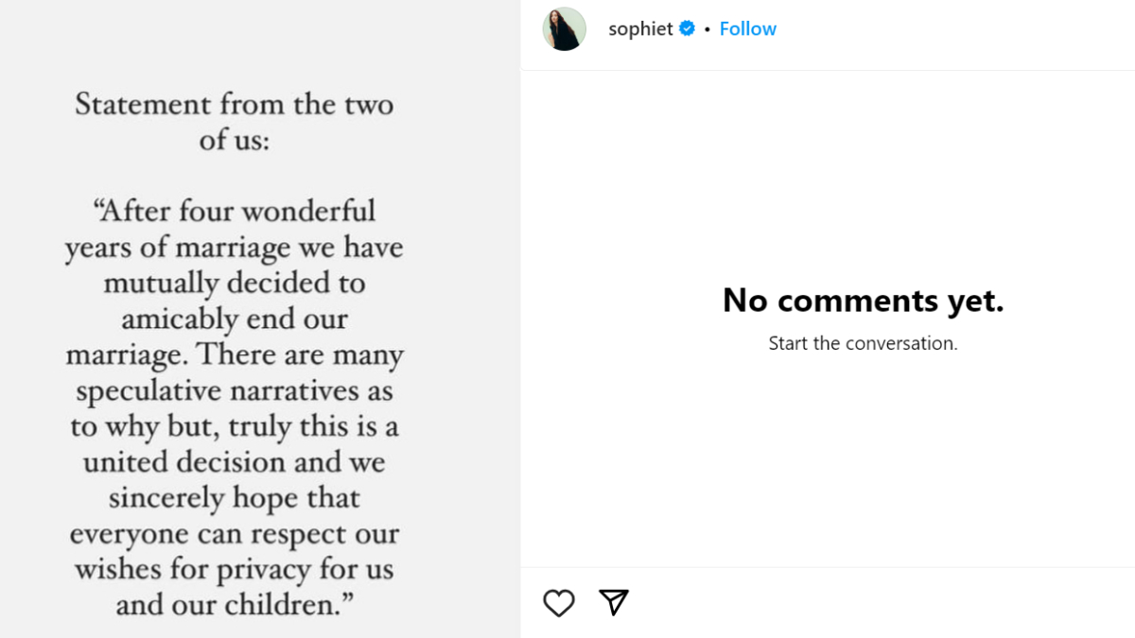The height and width of the screenshot is (638, 1135).
Task: Click the line "united decision and we"
Action: click(x=234, y=462)
